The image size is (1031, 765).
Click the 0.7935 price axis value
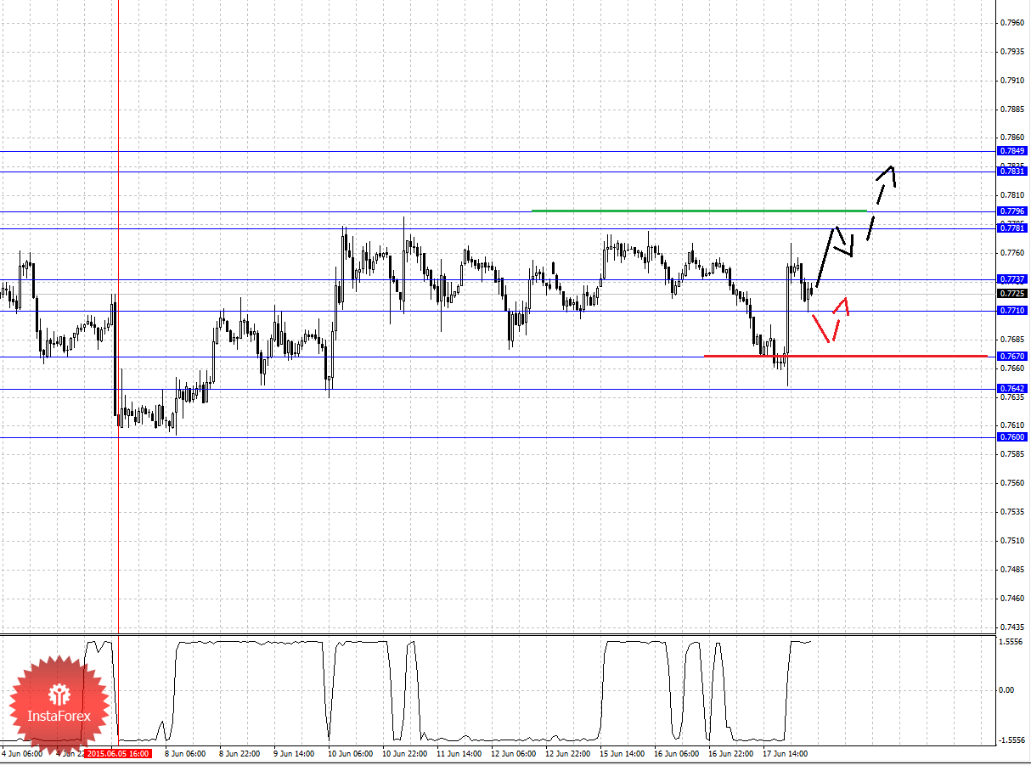[1012, 51]
